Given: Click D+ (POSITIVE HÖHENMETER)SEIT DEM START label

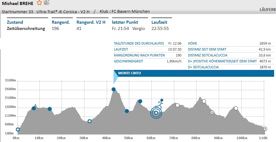Looking at the screenshot, I should (222, 61).
